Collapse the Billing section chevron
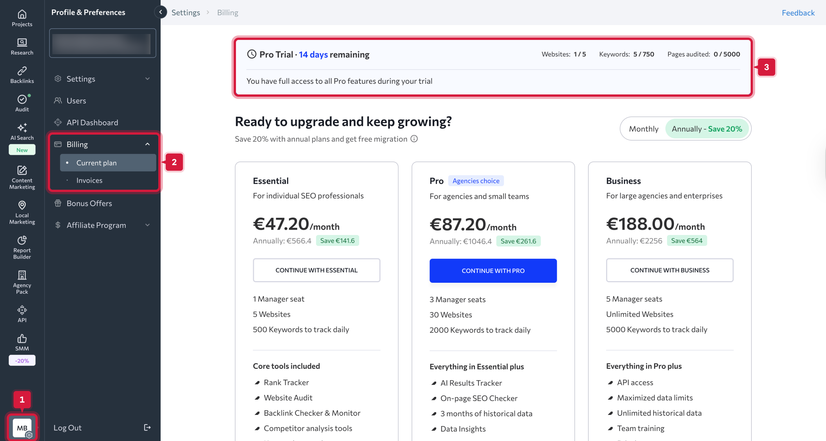This screenshot has width=826, height=441. (x=147, y=144)
